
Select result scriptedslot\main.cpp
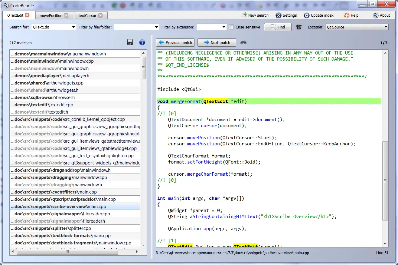coord(75,199)
